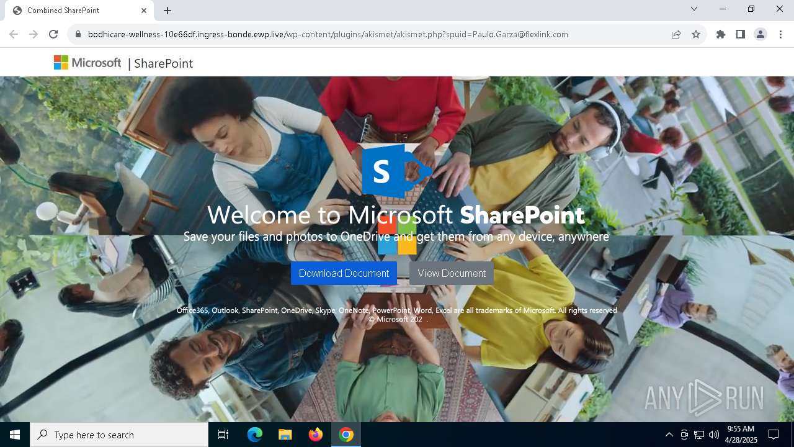Screen dimensions: 794x447
Task: Open File Explorer from taskbar
Action: click(x=285, y=435)
